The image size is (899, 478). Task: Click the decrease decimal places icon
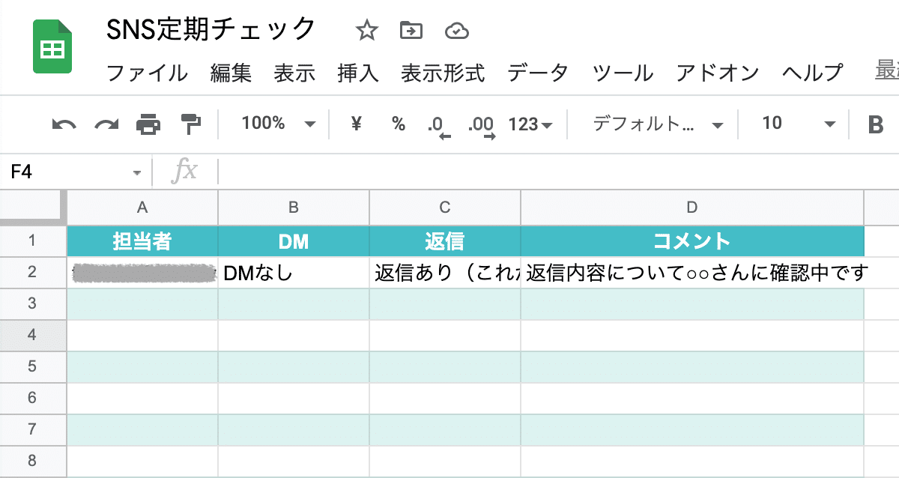[x=439, y=124]
